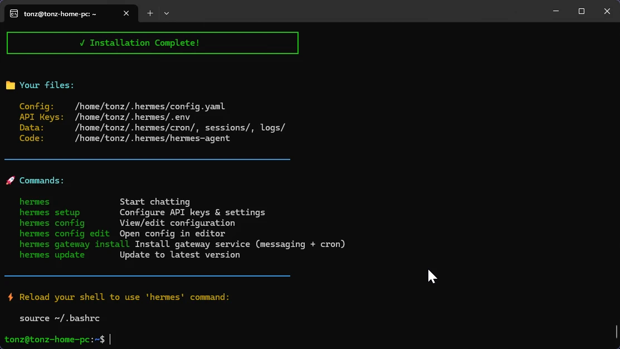620x349 pixels.
Task: Expand the new tab profile dropdown chevron
Action: point(167,13)
